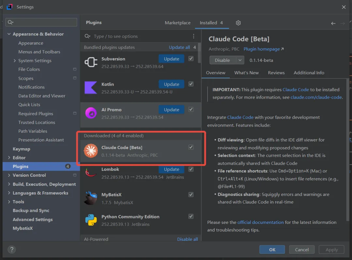This screenshot has height=260, width=352.
Task: Open the Reviews tab
Action: (x=276, y=73)
